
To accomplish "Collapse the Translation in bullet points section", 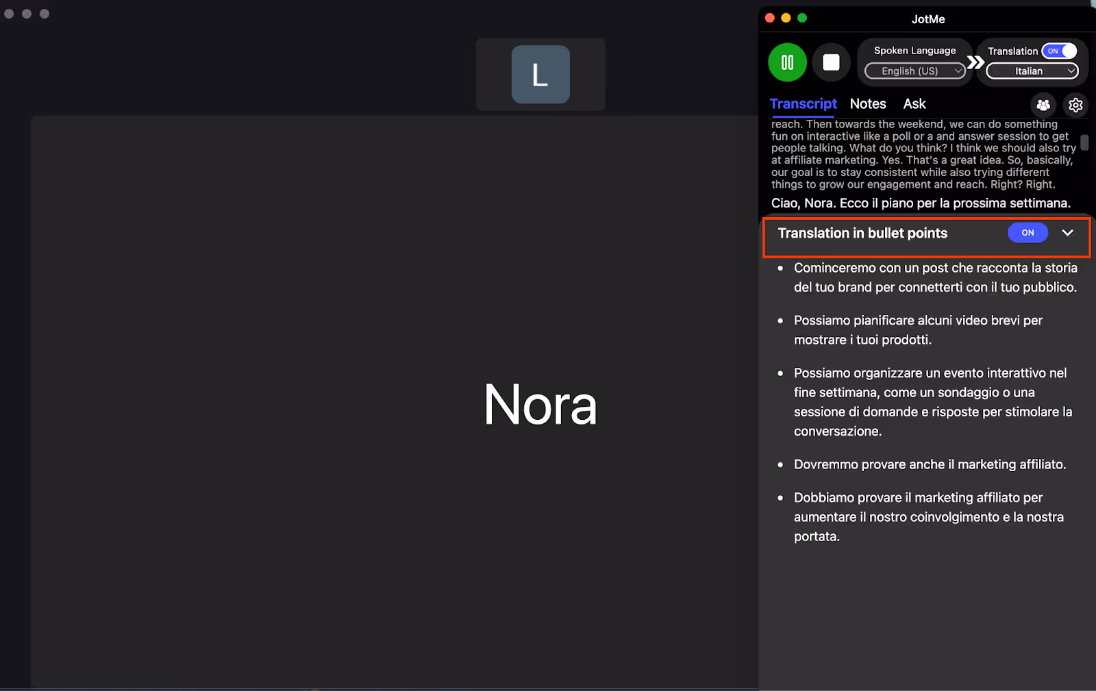I will [x=1067, y=233].
